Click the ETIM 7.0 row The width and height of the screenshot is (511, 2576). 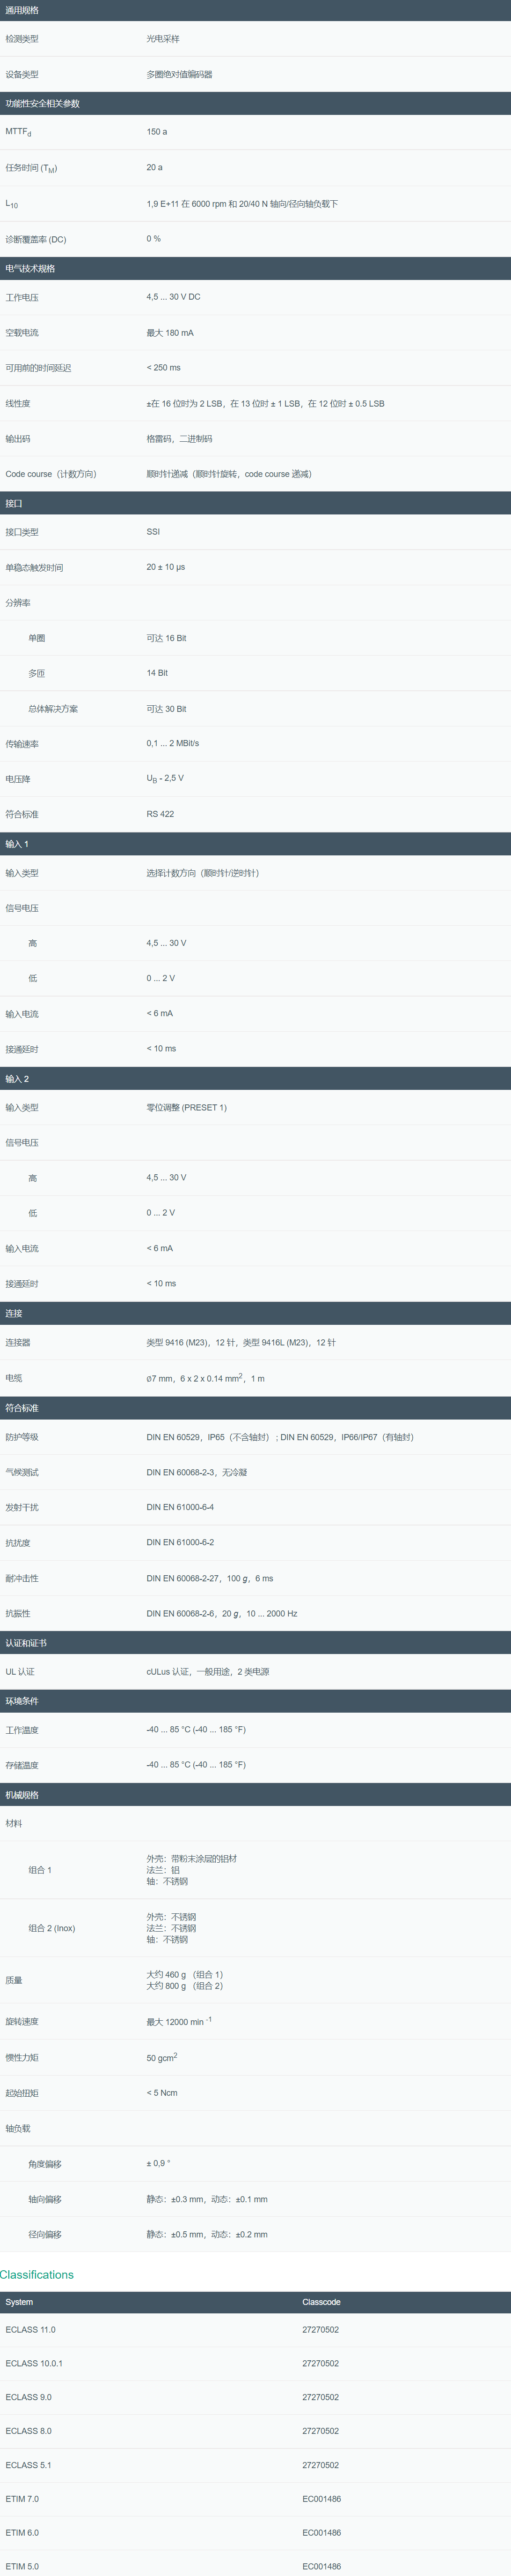[255, 2499]
